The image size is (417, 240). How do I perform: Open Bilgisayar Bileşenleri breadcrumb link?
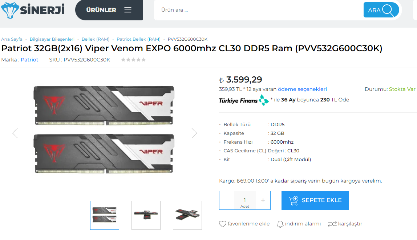pos(52,39)
